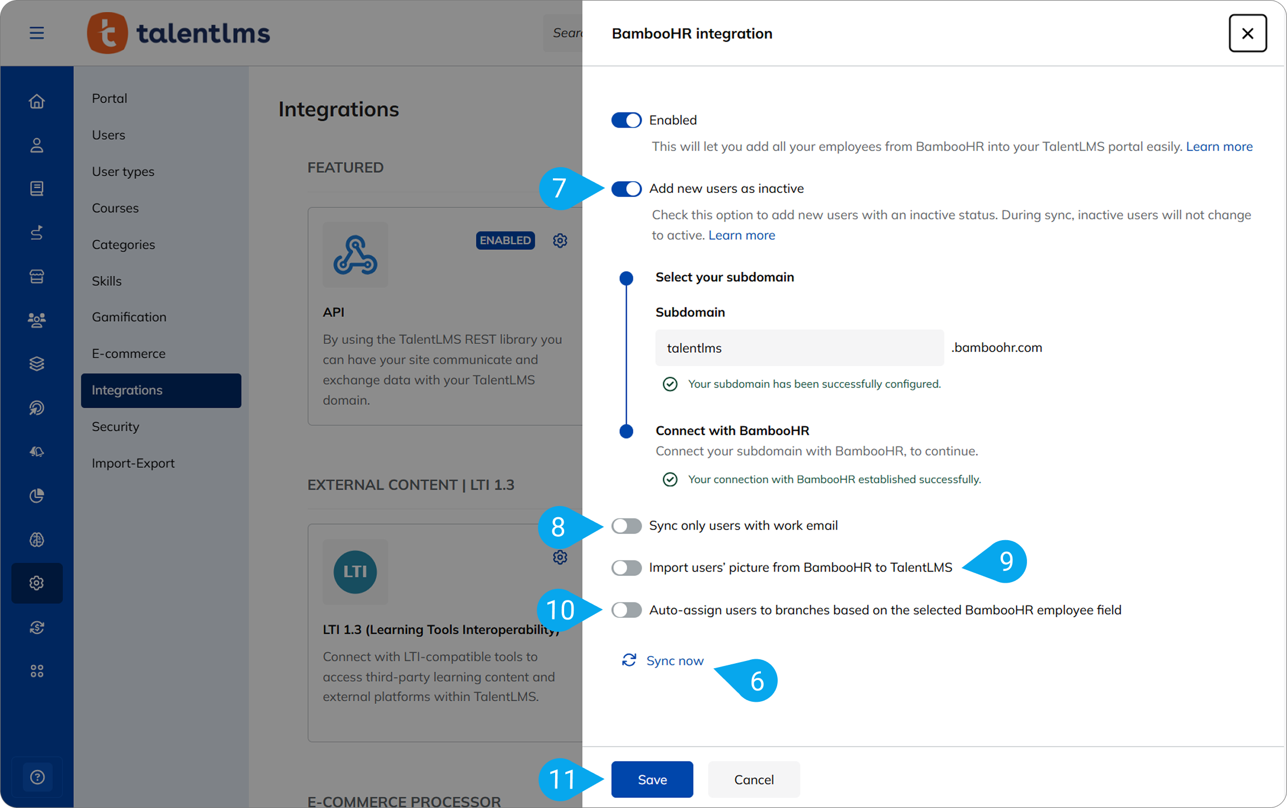The width and height of the screenshot is (1287, 808).
Task: Click LTI 1.3 (Learning Tools Interoperability) title
Action: [x=441, y=630]
